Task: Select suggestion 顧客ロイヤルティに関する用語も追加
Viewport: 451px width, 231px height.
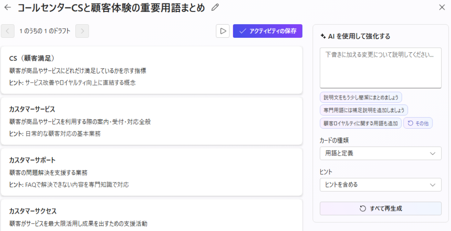Action: [361, 123]
